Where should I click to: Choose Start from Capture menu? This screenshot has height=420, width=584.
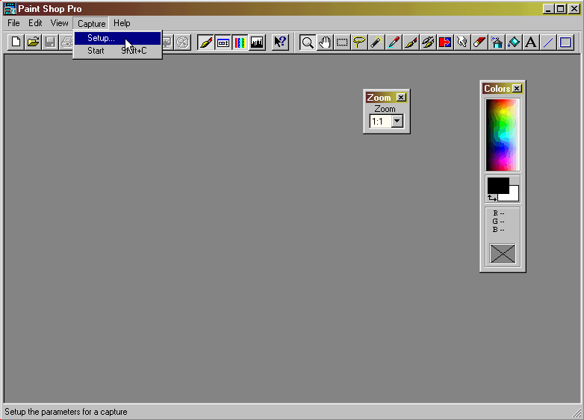117,51
